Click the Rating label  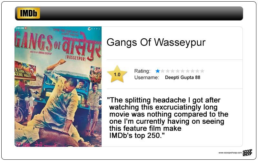point(142,71)
